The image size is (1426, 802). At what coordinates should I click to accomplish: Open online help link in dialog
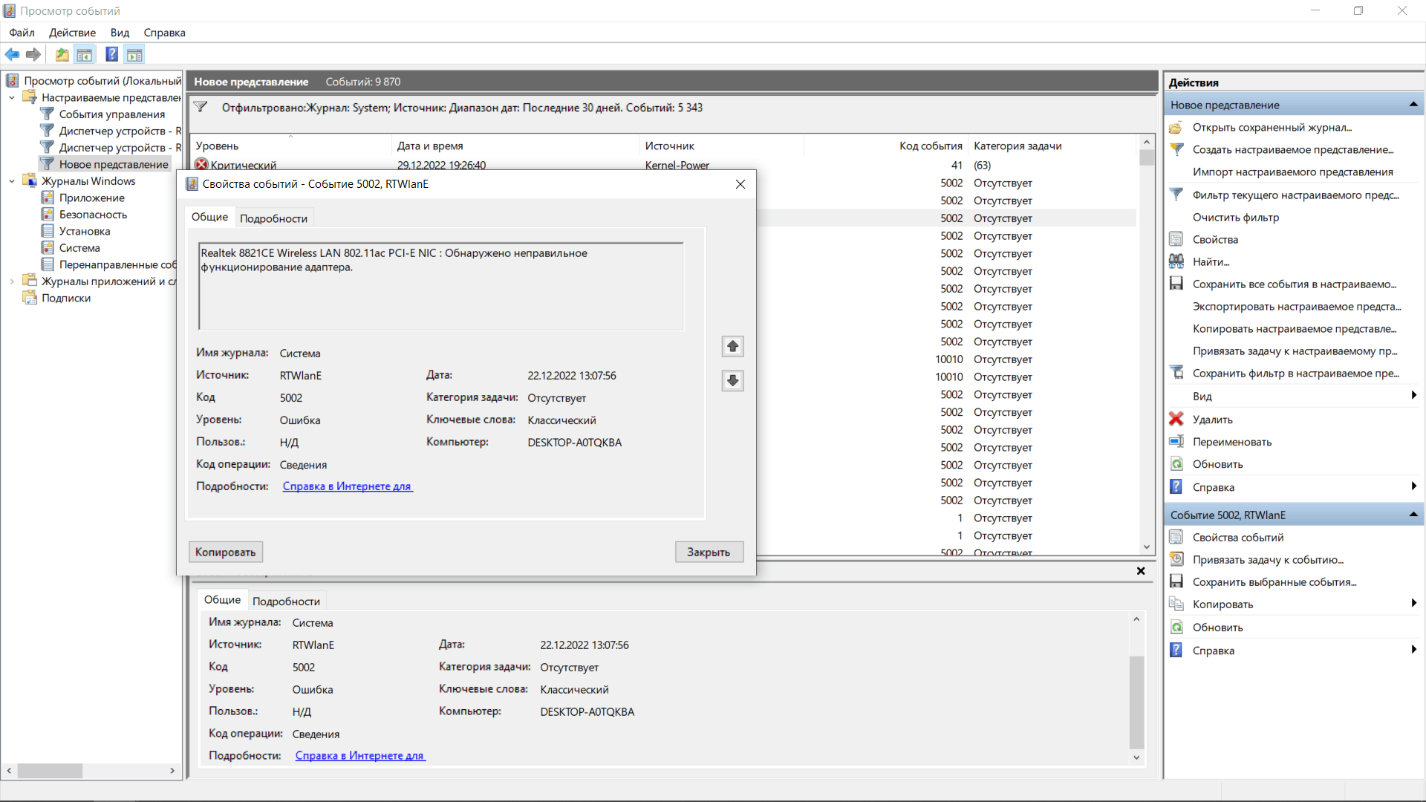[347, 486]
